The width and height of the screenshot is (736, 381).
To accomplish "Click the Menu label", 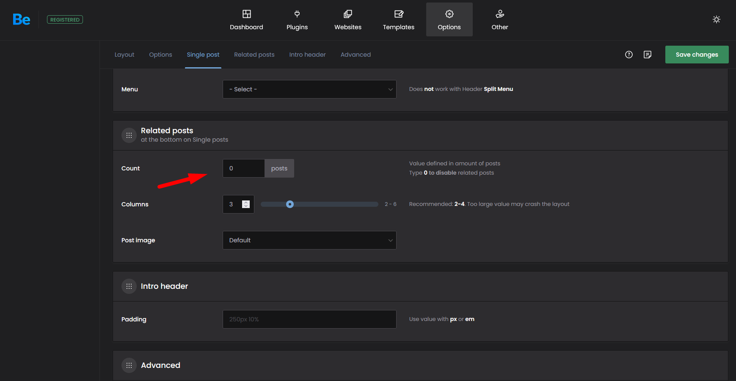I will (x=130, y=89).
